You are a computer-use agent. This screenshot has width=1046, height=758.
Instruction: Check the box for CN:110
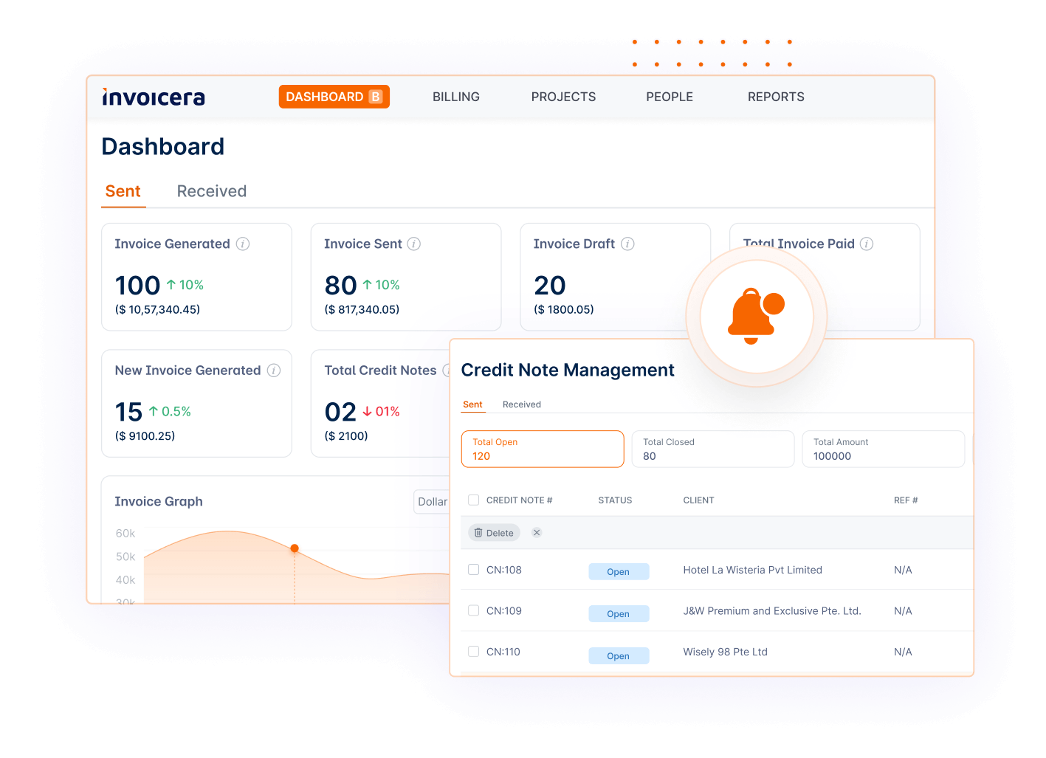(x=474, y=652)
